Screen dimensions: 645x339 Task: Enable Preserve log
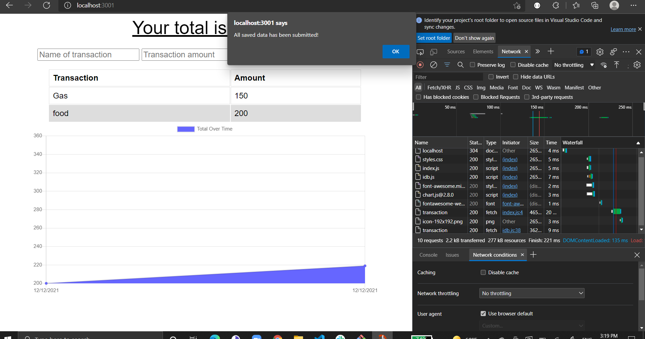tap(473, 64)
